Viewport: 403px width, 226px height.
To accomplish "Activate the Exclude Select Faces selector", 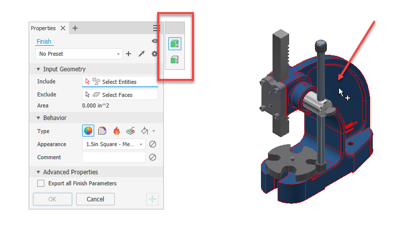I will 120,95.
